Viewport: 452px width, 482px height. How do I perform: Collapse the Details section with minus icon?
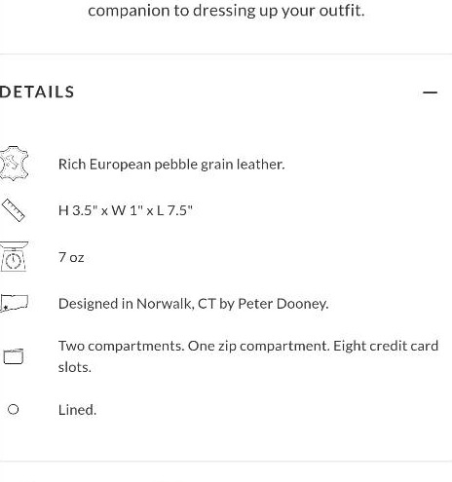[430, 93]
